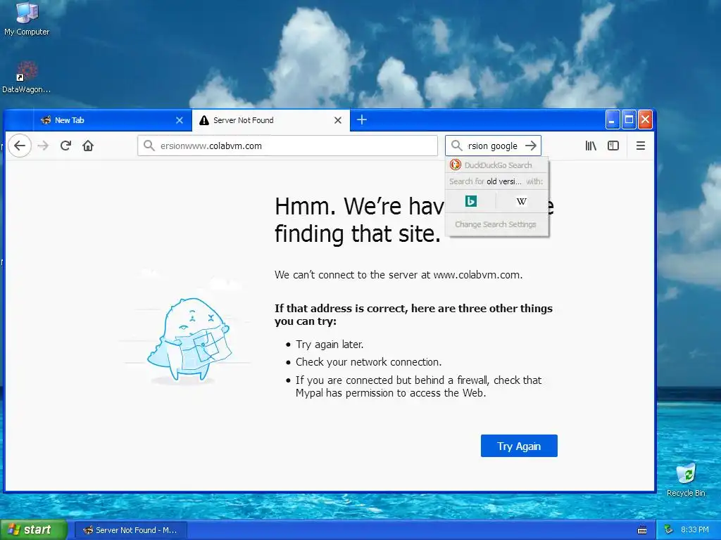Viewport: 721px width, 540px height.
Task: Close the Server Not Found tab
Action: (x=337, y=120)
